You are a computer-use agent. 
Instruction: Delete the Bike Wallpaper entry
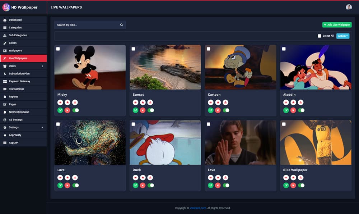point(293,185)
